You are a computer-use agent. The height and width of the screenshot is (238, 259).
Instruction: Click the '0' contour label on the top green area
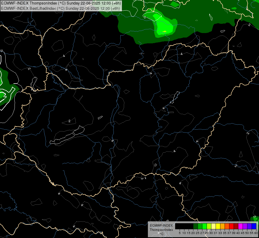point(145,17)
